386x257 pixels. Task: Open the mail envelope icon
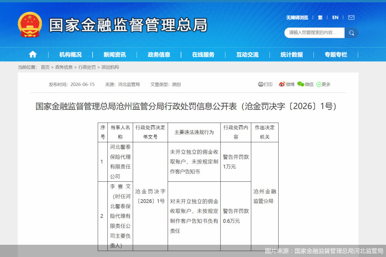point(351,17)
